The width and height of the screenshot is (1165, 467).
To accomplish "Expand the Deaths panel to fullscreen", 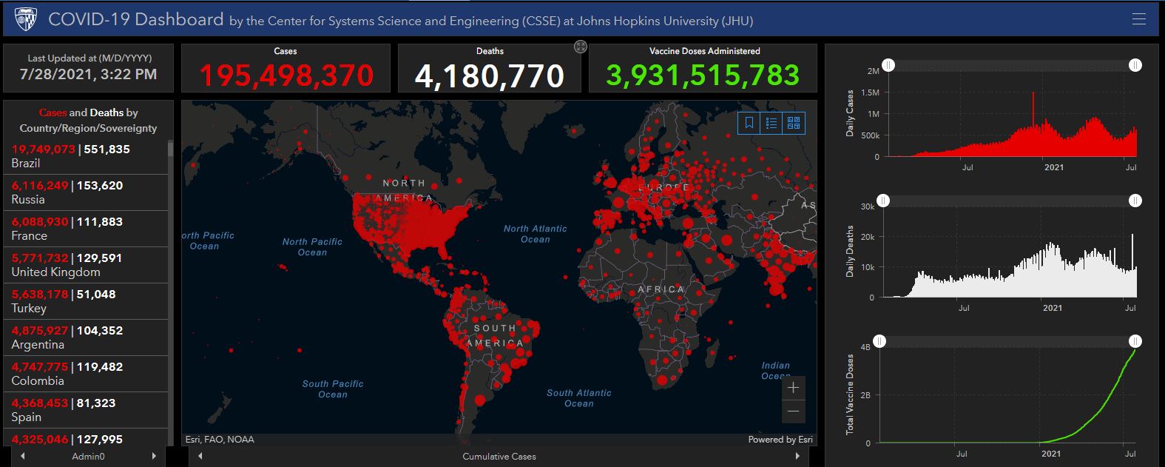I will click(581, 47).
